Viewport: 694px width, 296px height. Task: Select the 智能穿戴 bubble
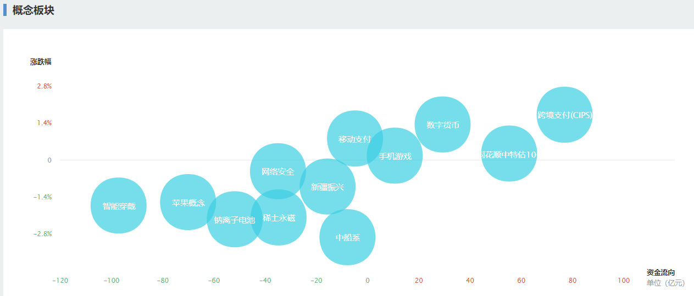(x=119, y=205)
